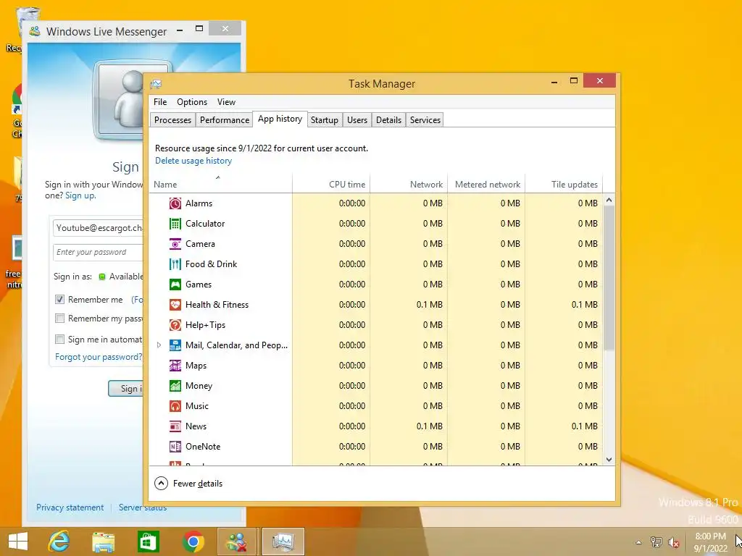Image resolution: width=742 pixels, height=556 pixels.
Task: Click the Money app icon
Action: pyautogui.click(x=175, y=386)
